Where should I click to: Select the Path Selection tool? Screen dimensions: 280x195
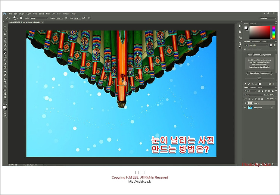point(5,86)
